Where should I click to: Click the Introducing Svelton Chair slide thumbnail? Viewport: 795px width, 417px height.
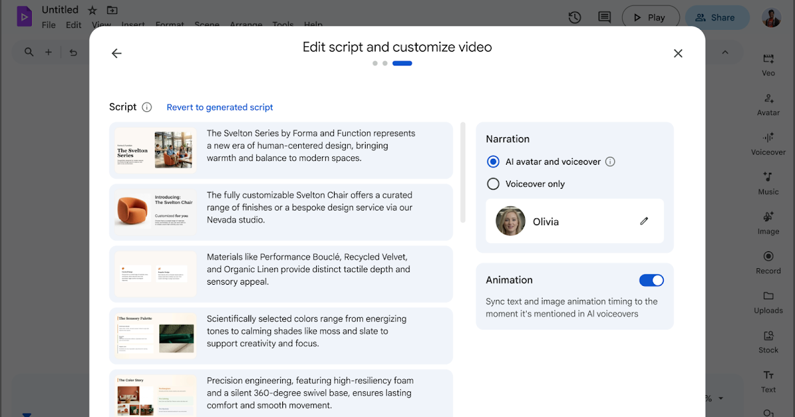[x=156, y=212]
